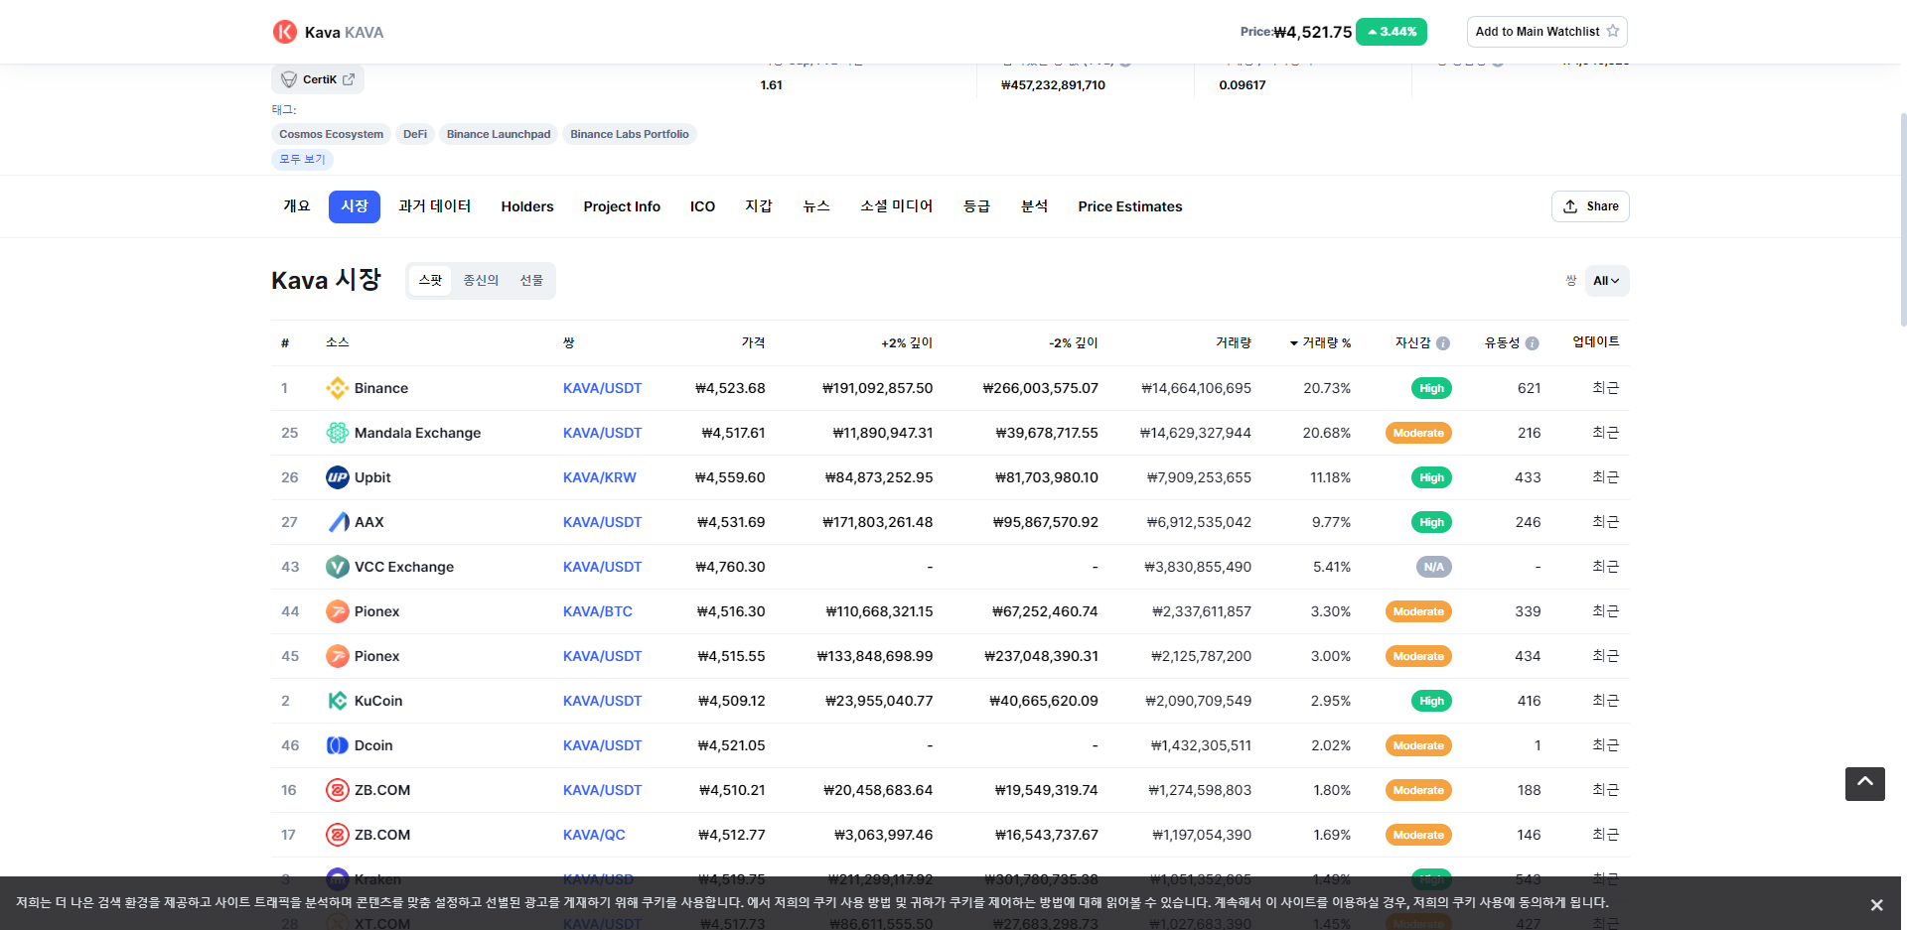Click the back-to-top arrow button
The image size is (1907, 930).
click(1865, 784)
